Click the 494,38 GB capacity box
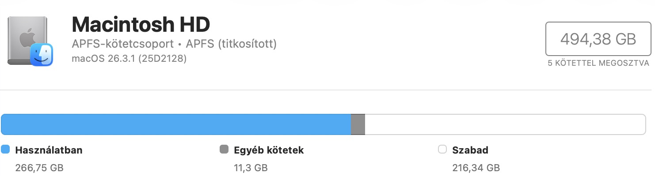This screenshot has height=180, width=655. click(598, 39)
